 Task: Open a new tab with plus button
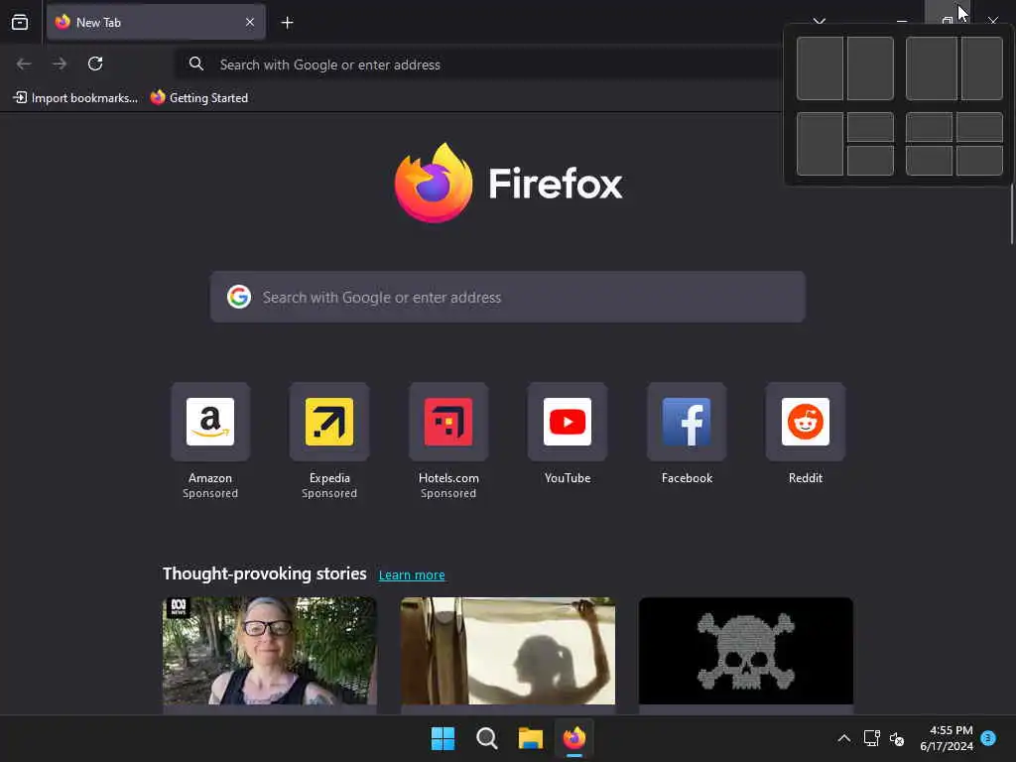coord(287,23)
